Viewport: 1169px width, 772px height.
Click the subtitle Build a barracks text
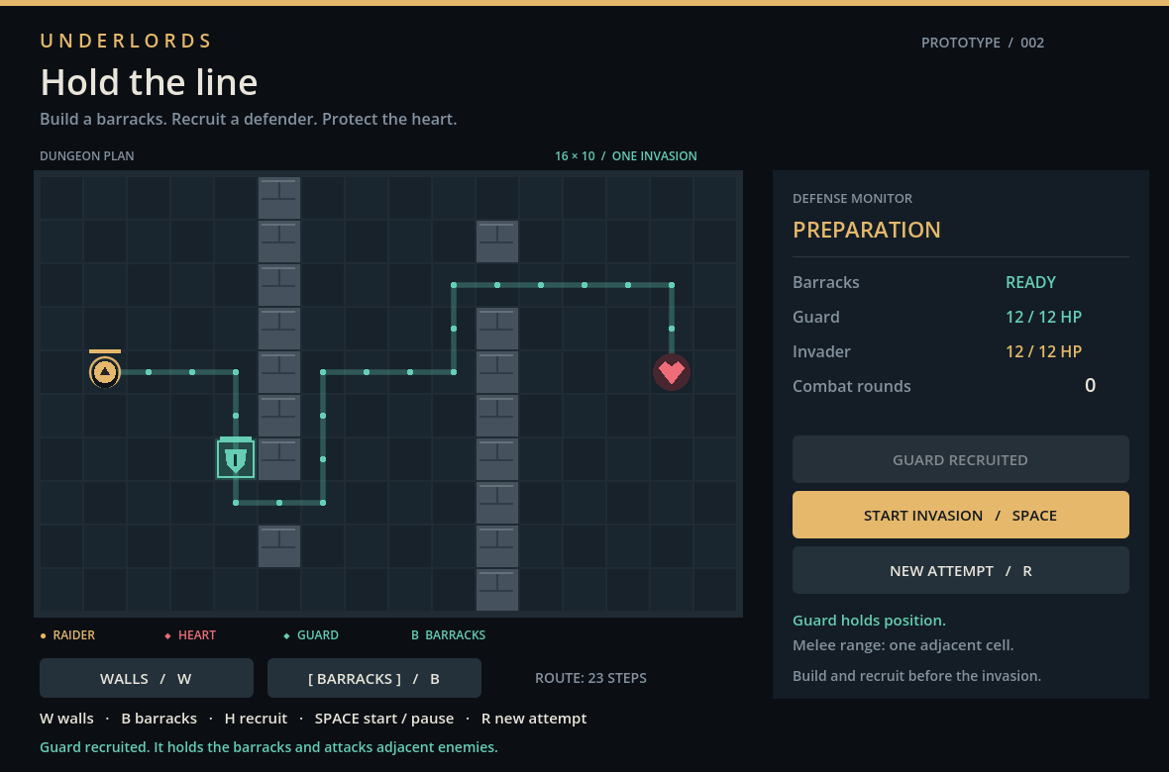click(x=249, y=119)
